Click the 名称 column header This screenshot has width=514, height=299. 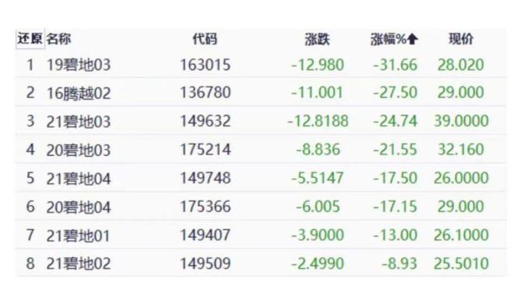(58, 39)
